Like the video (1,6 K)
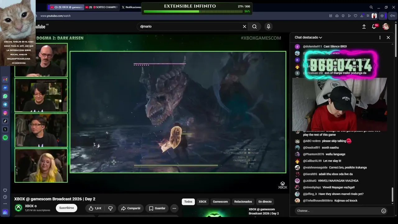 [x=95, y=208]
